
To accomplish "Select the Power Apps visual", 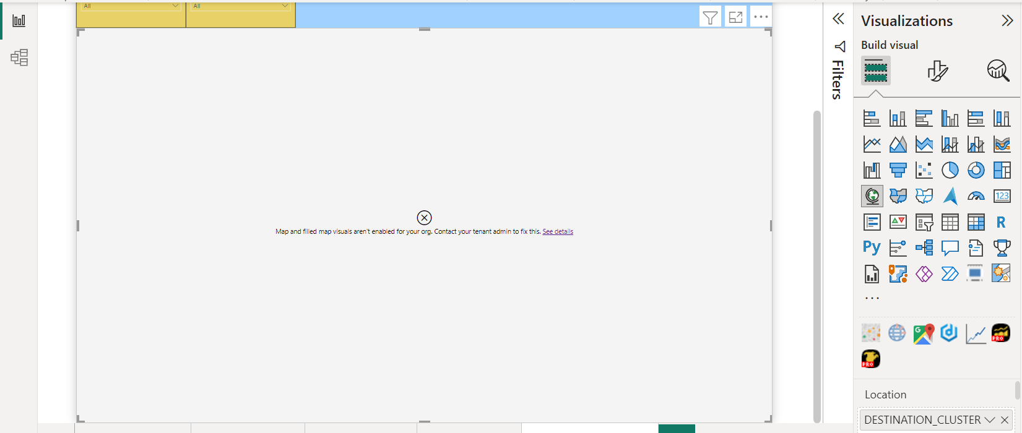I will pos(924,274).
